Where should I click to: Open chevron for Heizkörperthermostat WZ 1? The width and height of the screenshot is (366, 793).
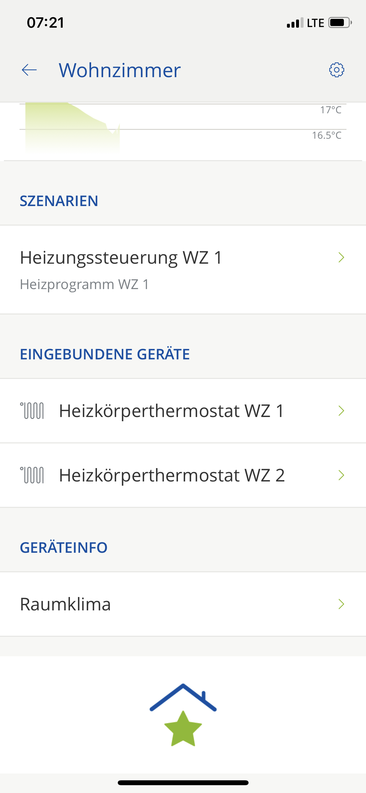341,411
